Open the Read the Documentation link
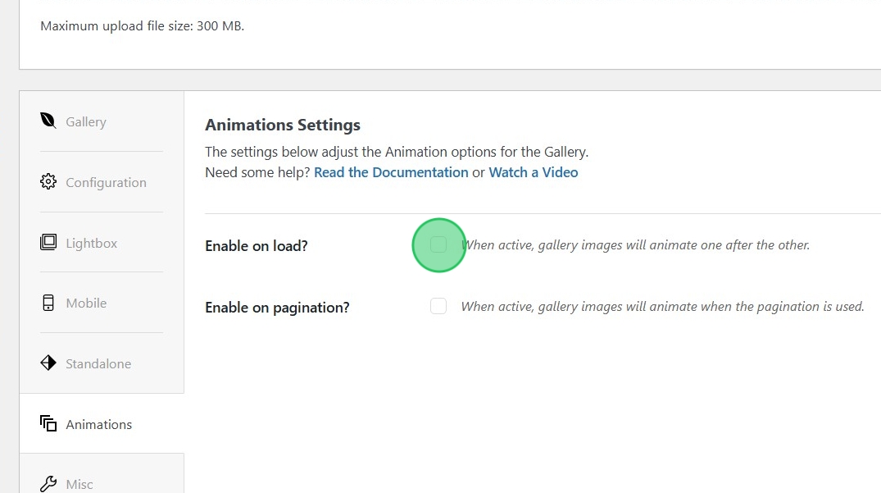 pyautogui.click(x=391, y=172)
